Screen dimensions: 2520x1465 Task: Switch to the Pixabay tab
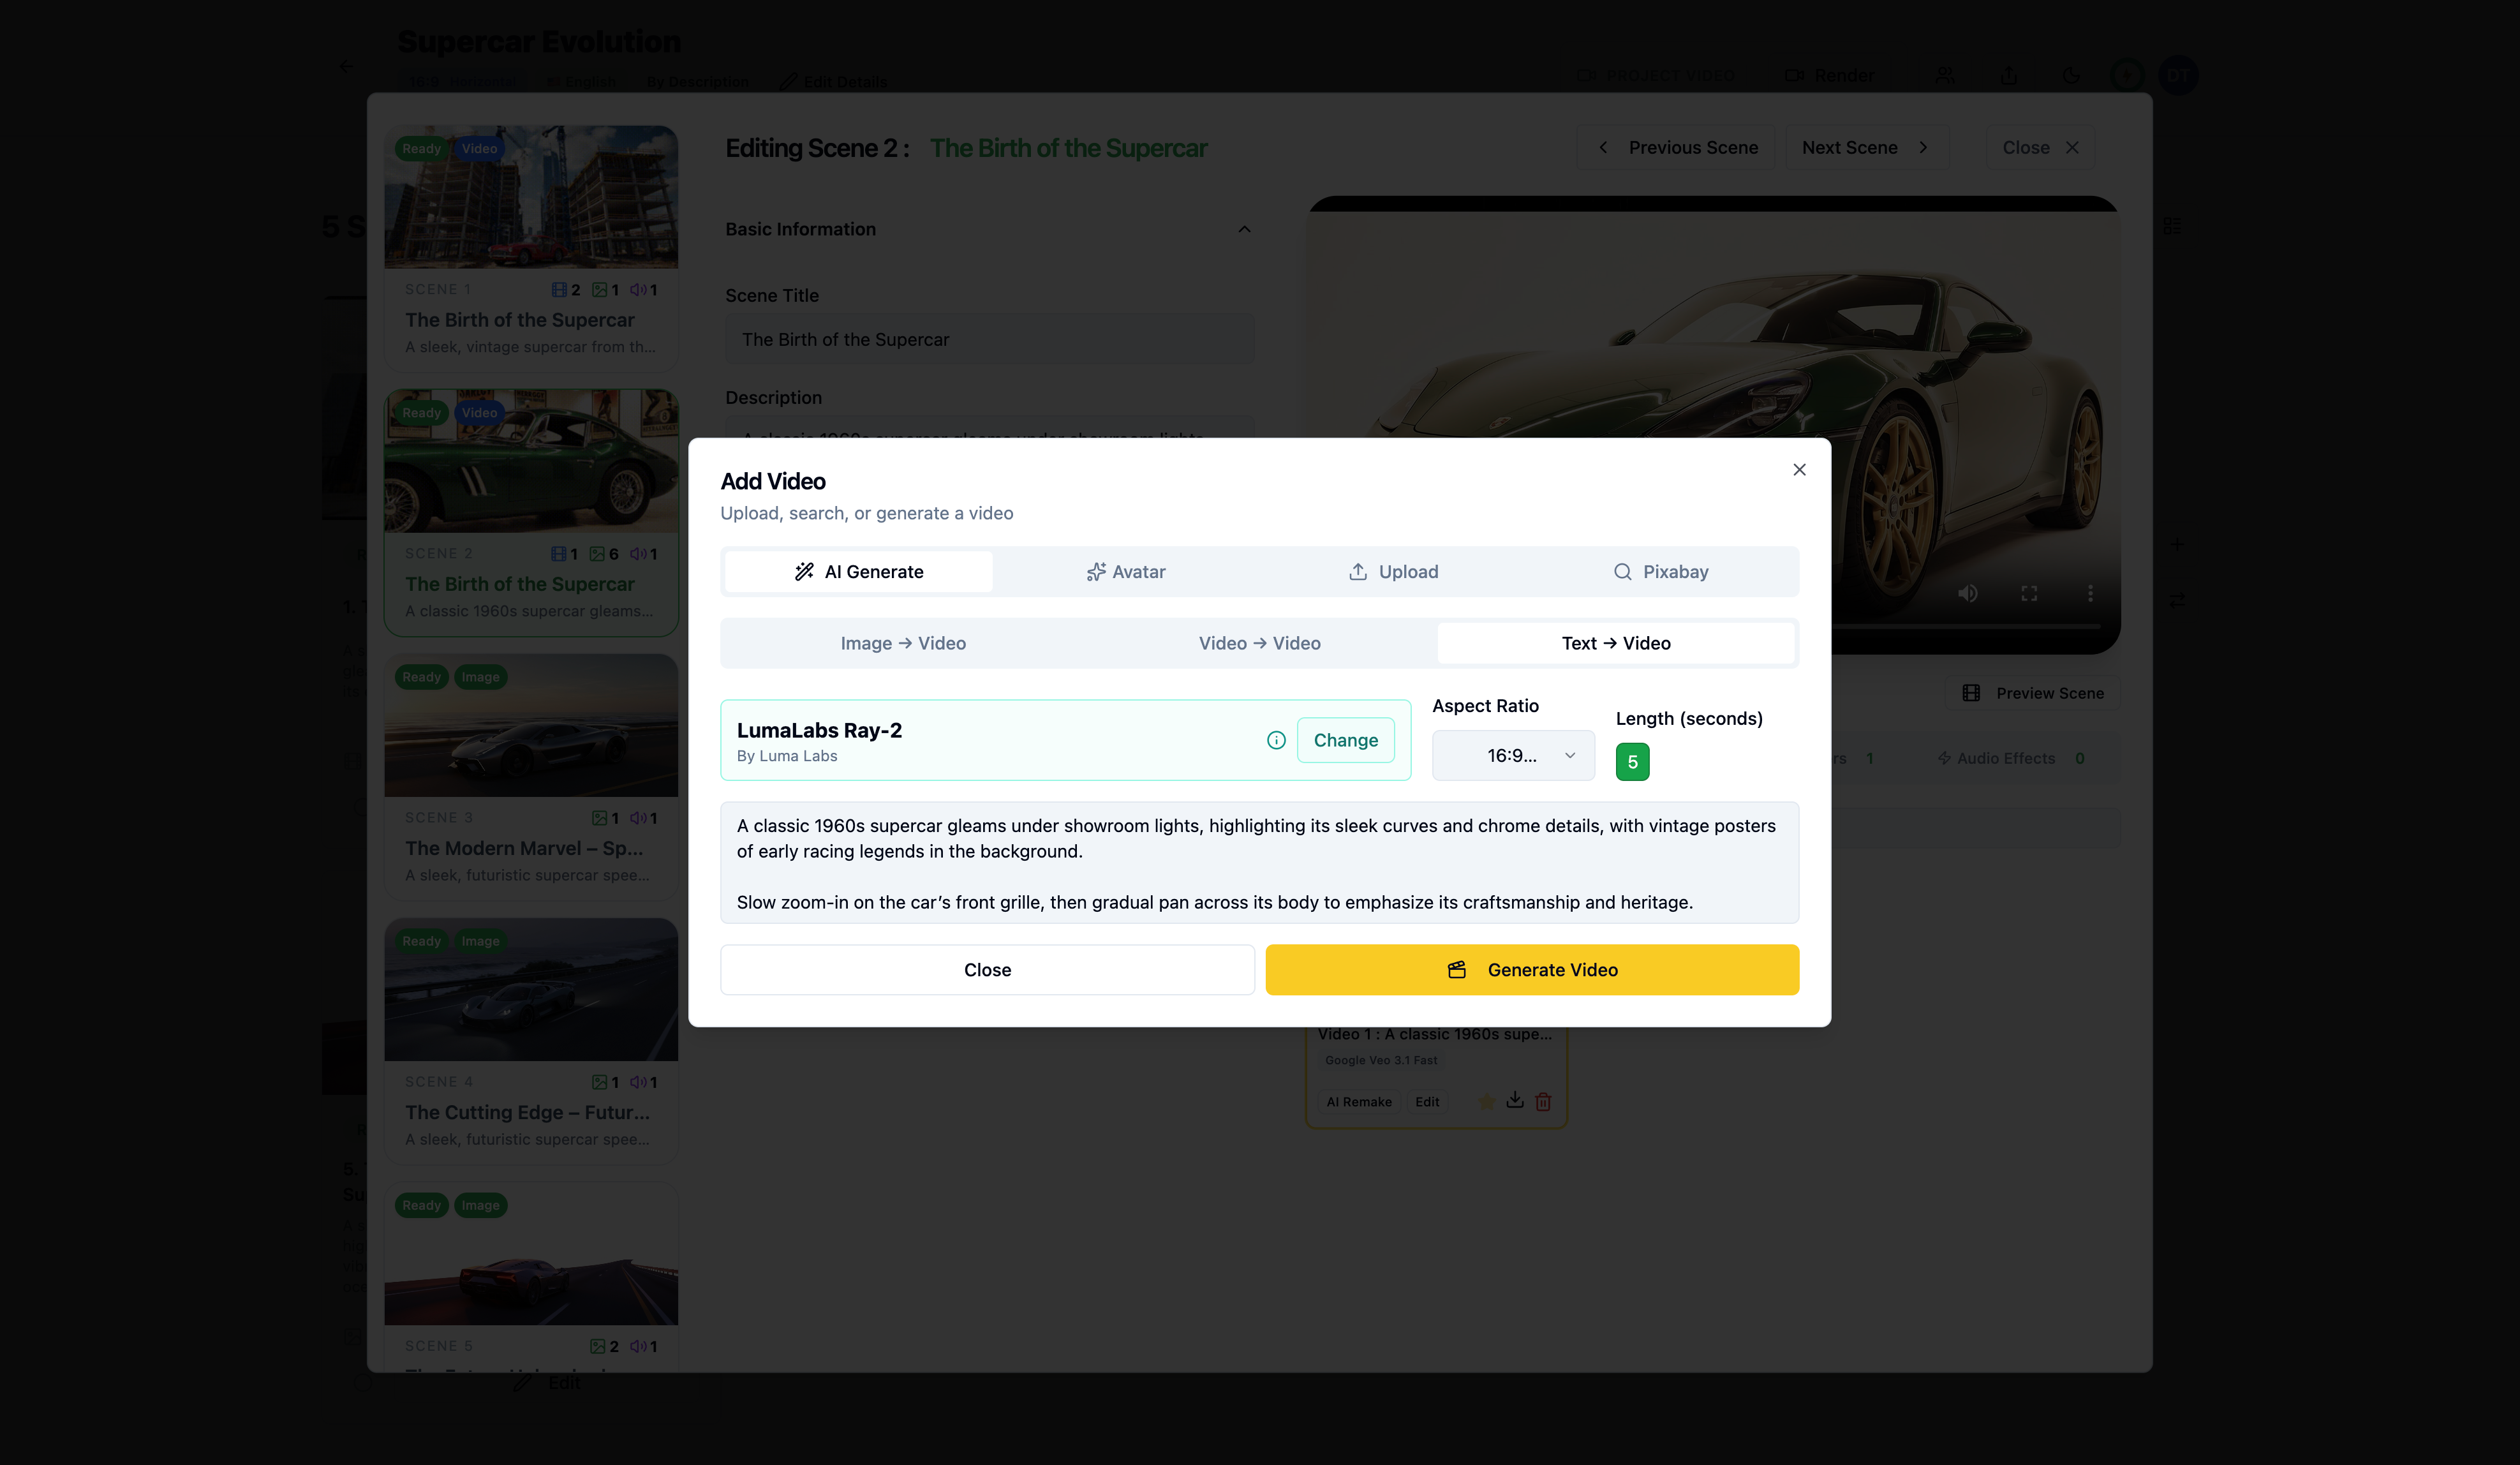coord(1661,572)
